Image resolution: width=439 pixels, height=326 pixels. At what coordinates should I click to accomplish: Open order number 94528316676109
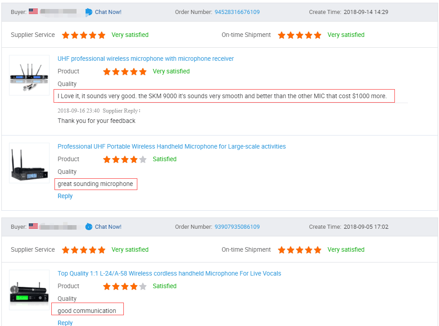point(237,12)
